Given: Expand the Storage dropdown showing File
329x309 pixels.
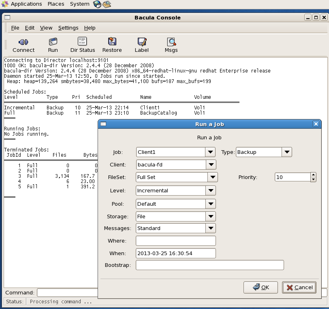Looking at the screenshot, I should (211, 217).
